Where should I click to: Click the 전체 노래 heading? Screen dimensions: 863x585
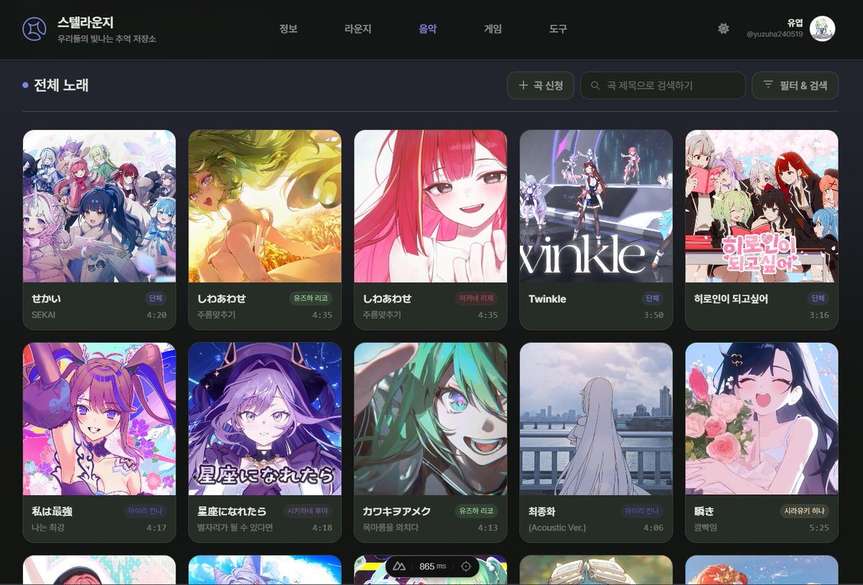pyautogui.click(x=61, y=86)
